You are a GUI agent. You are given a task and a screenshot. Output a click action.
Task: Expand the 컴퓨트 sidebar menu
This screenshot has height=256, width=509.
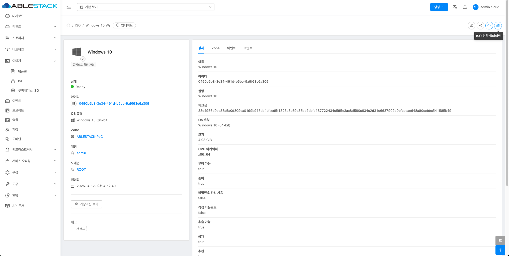(31, 27)
